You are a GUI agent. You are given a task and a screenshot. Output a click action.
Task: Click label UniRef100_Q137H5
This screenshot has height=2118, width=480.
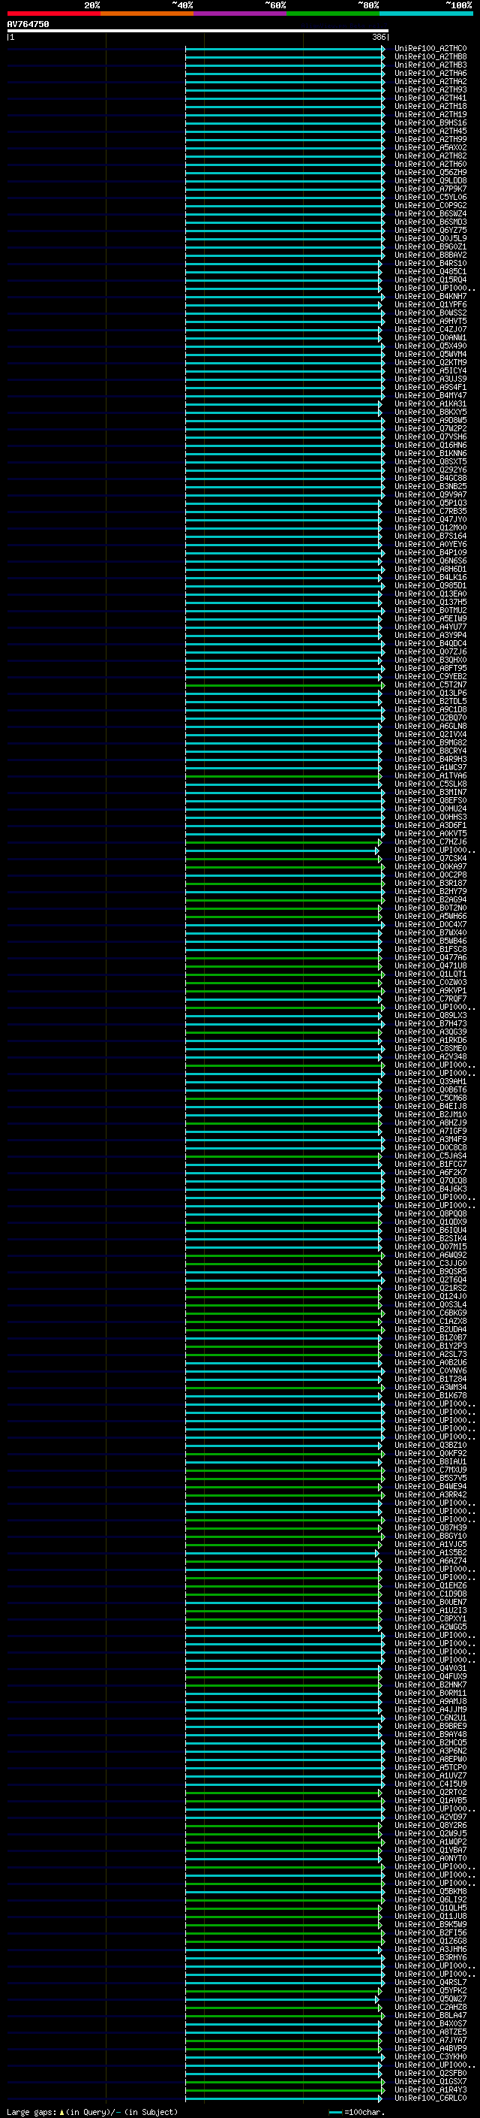point(430,602)
